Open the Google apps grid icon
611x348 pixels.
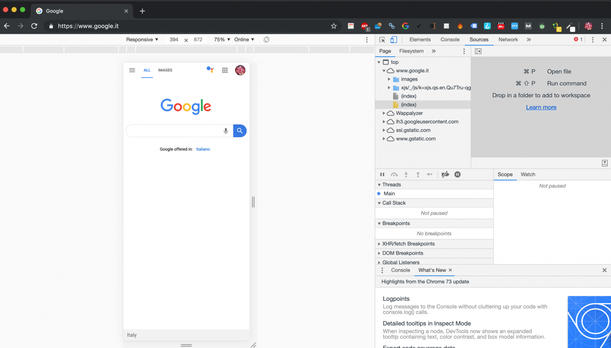(225, 70)
